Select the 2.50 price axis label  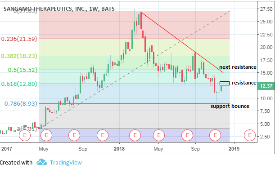pos(266,137)
